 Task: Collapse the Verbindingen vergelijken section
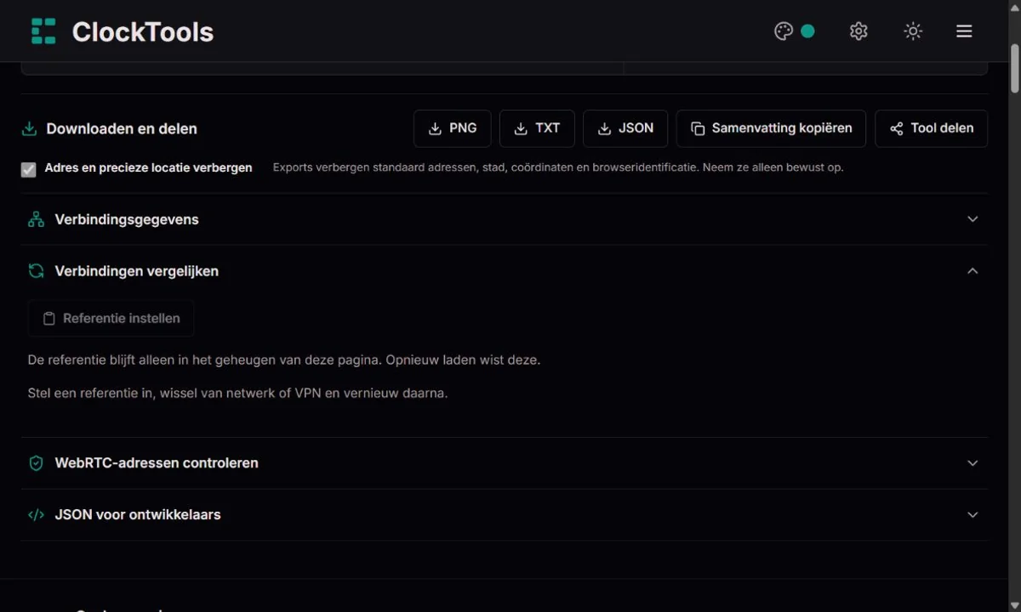973,271
